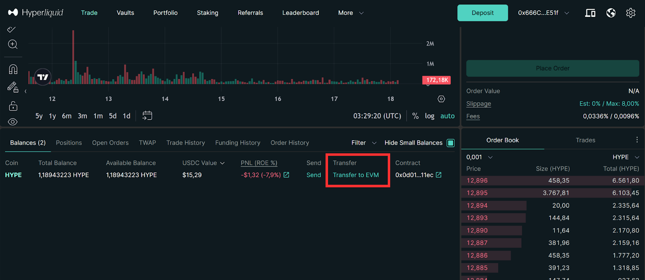Screen dimensions: 645x280
Task: Toggle the log scale option on chart
Action: pyautogui.click(x=429, y=116)
